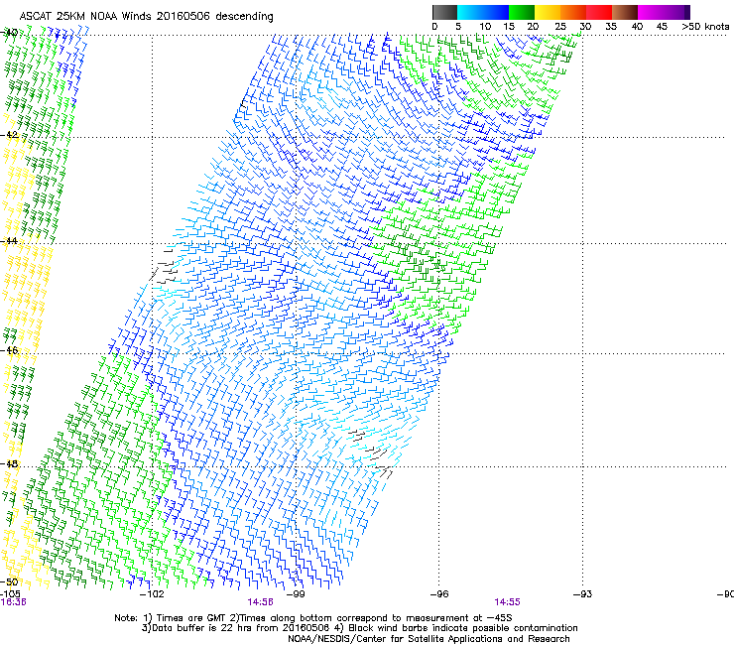Click the green 15-20 knots legend swatch
Image resolution: width=734 pixels, height=645 pixels.
point(522,12)
